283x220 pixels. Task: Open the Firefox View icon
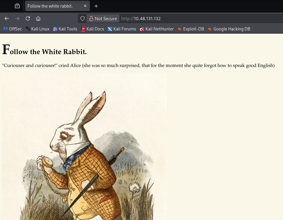pyautogui.click(x=17, y=6)
